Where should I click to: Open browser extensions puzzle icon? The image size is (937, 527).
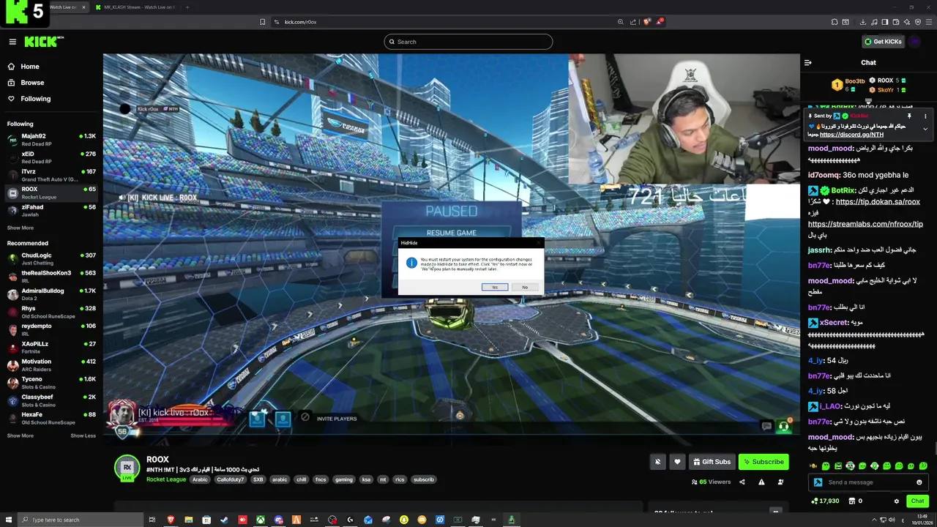(835, 22)
